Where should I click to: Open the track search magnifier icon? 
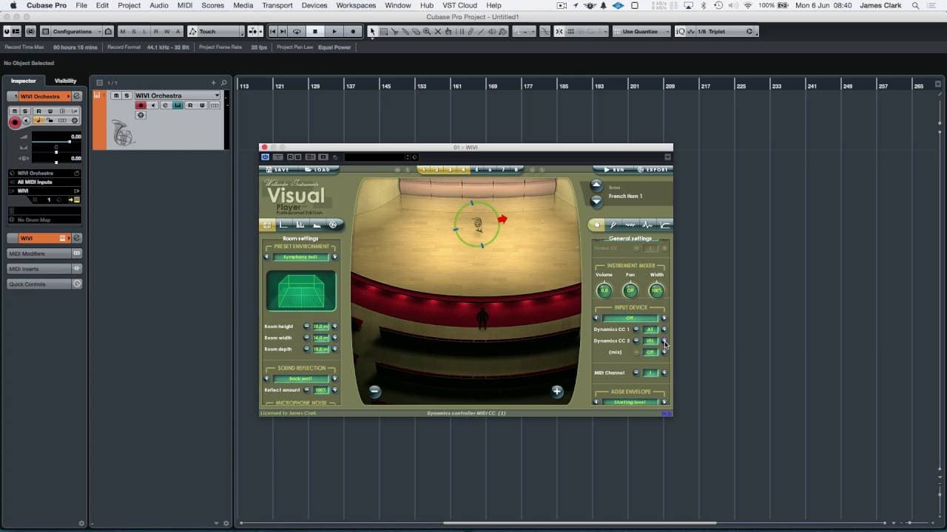224,83
